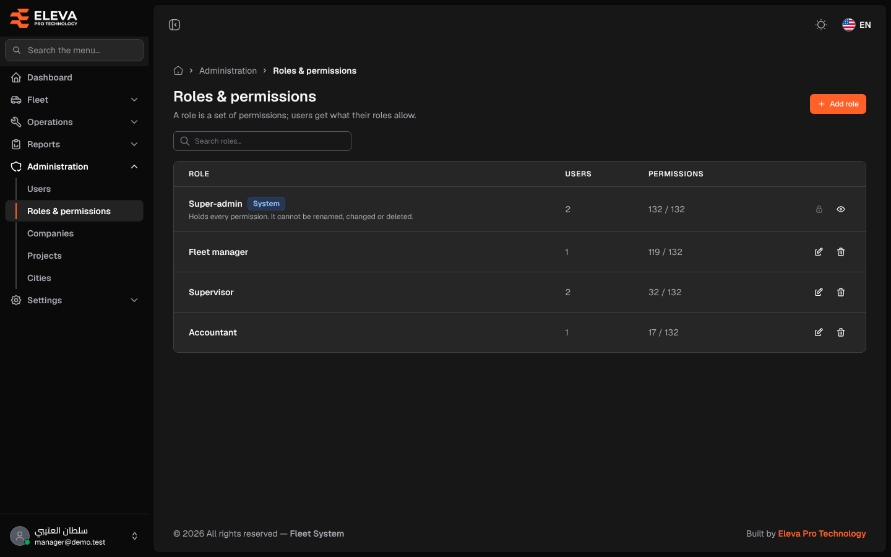
Task: Click the Reports clipboard icon
Action: [x=16, y=144]
